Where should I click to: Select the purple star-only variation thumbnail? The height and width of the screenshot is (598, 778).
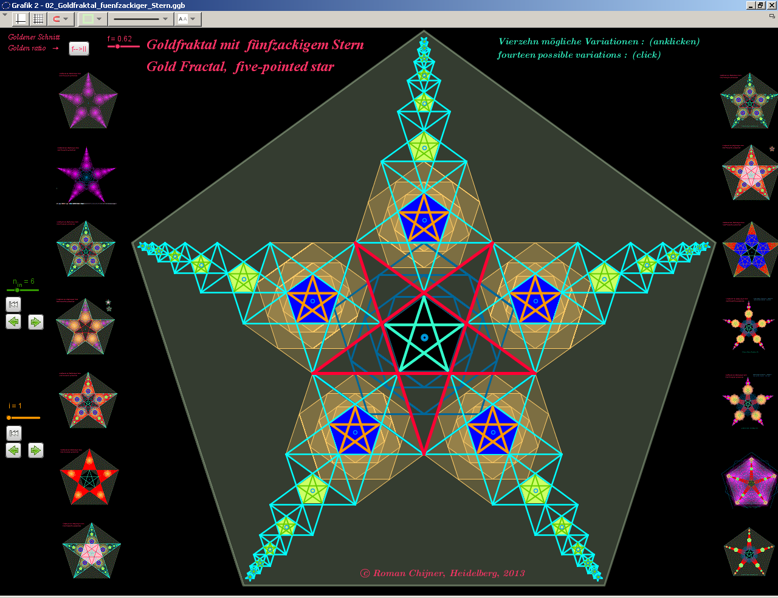[87, 176]
